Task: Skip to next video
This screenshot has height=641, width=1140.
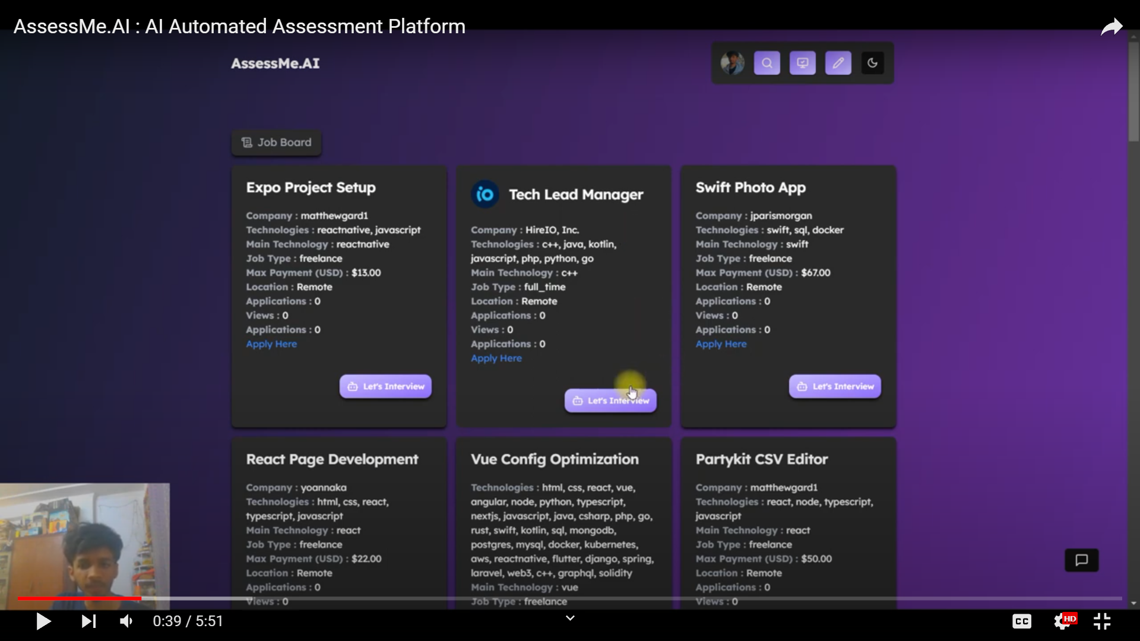Action: tap(88, 621)
